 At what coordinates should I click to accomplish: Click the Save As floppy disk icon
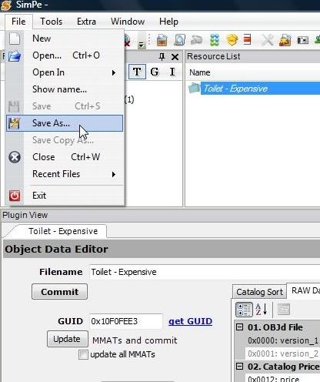(14, 123)
